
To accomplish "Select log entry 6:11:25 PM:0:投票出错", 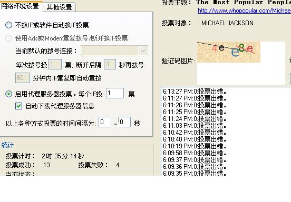I will click(195, 112).
